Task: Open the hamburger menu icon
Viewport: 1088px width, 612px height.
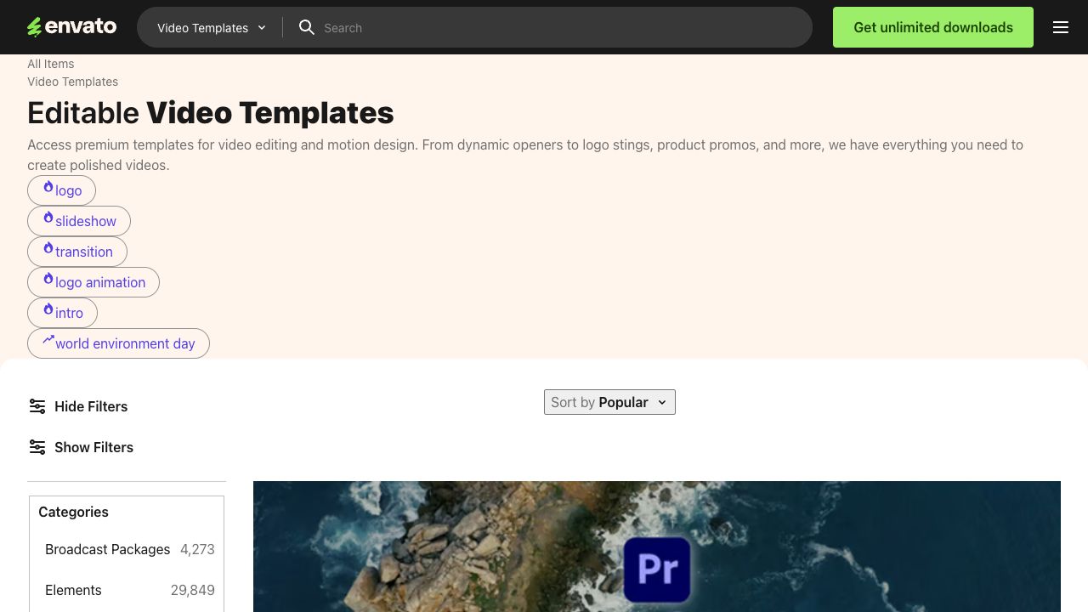Action: (1060, 27)
